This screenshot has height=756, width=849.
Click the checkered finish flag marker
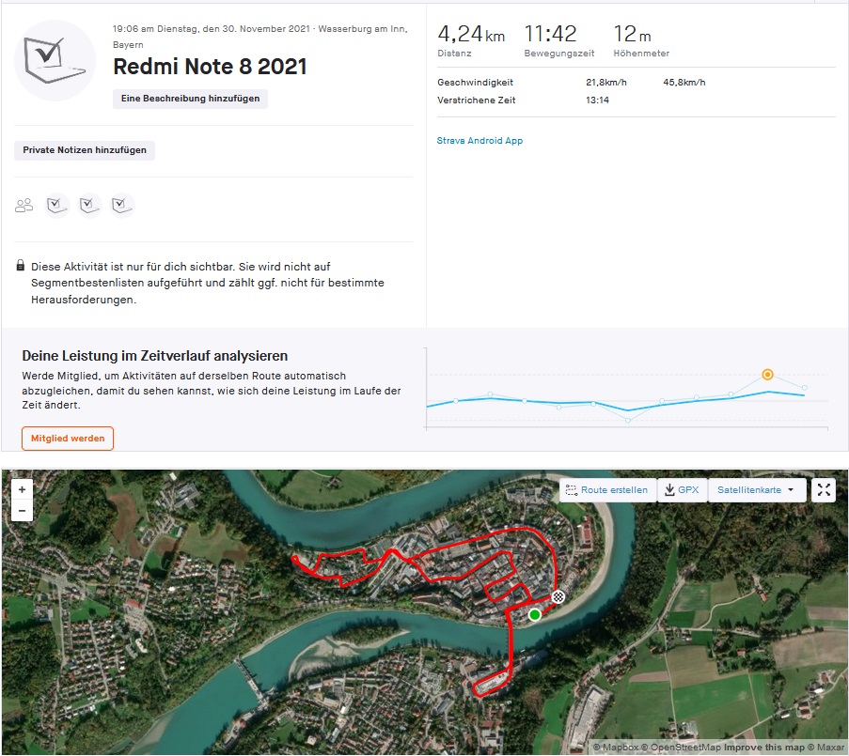[558, 596]
